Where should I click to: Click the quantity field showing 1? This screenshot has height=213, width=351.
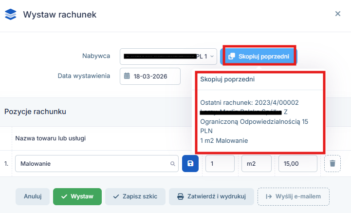pyautogui.click(x=220, y=164)
